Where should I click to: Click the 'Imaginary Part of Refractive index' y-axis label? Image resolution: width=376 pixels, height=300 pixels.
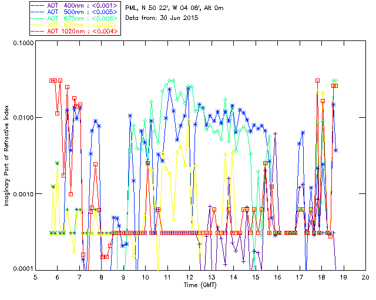pyautogui.click(x=6, y=155)
